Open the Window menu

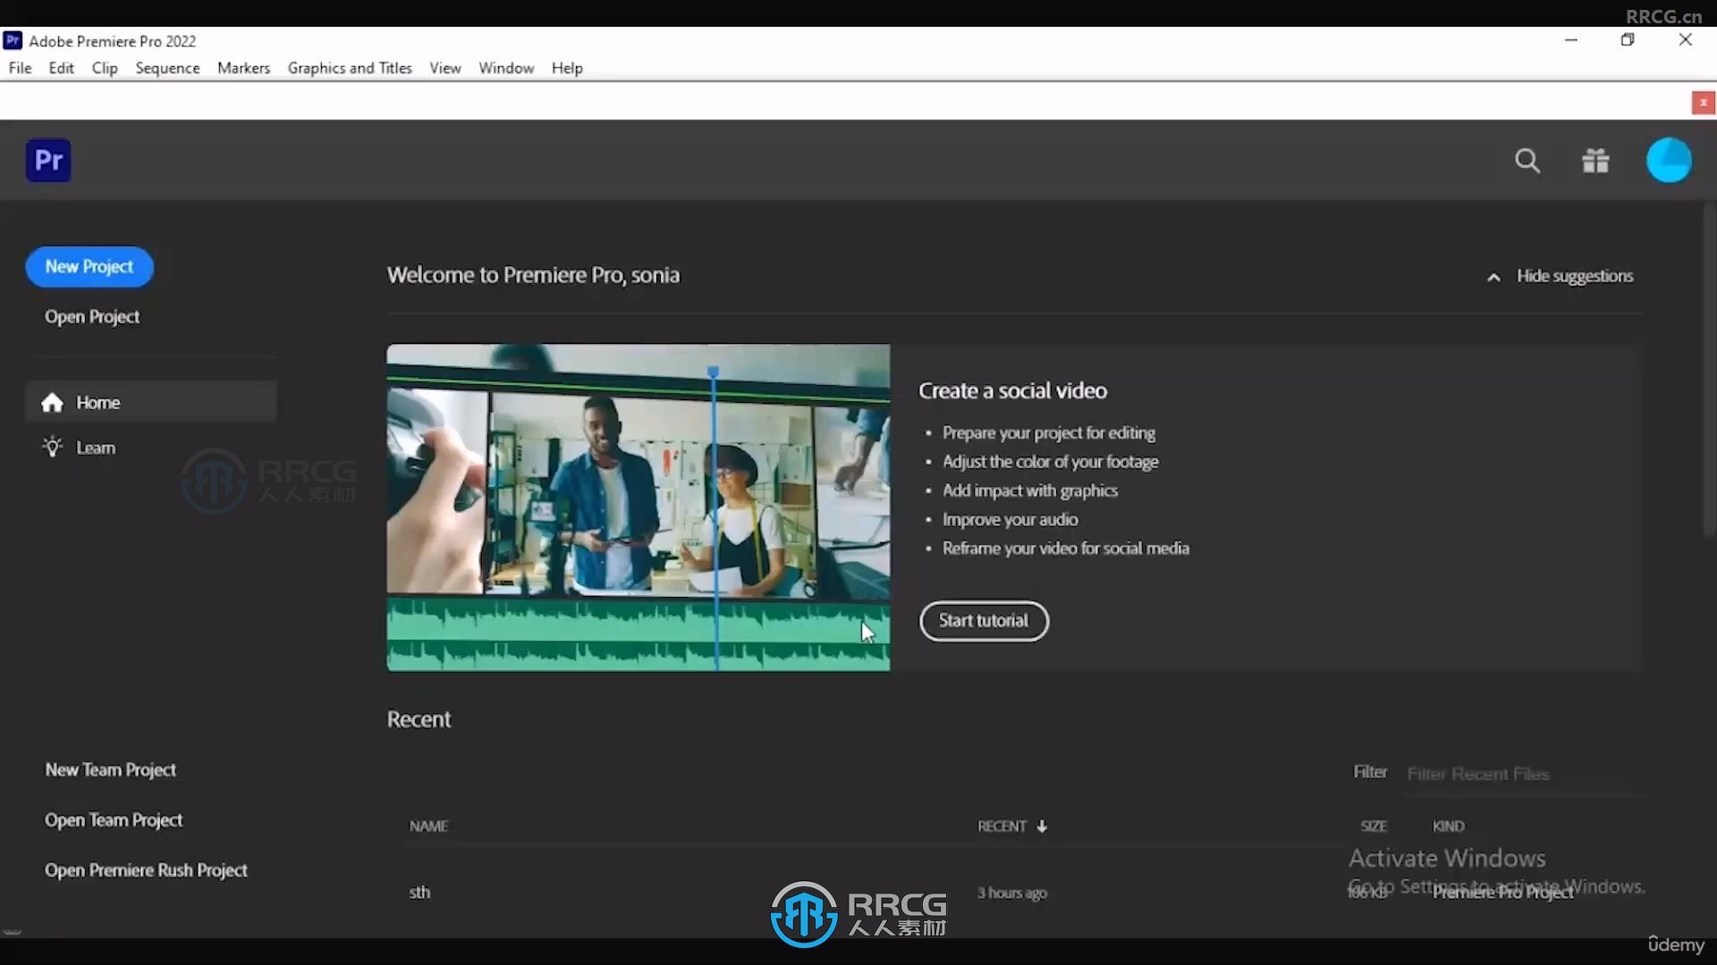point(506,68)
